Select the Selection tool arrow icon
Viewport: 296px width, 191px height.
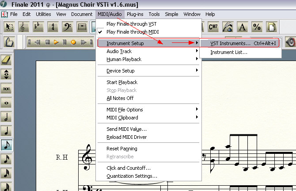tap(9, 27)
